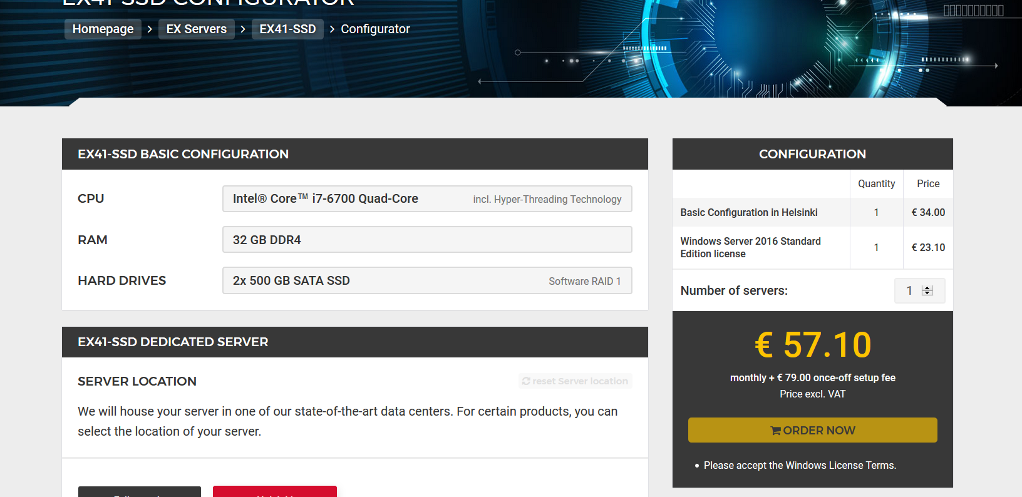Click the Windows License Terms notice
This screenshot has width=1022, height=497.
pos(800,465)
